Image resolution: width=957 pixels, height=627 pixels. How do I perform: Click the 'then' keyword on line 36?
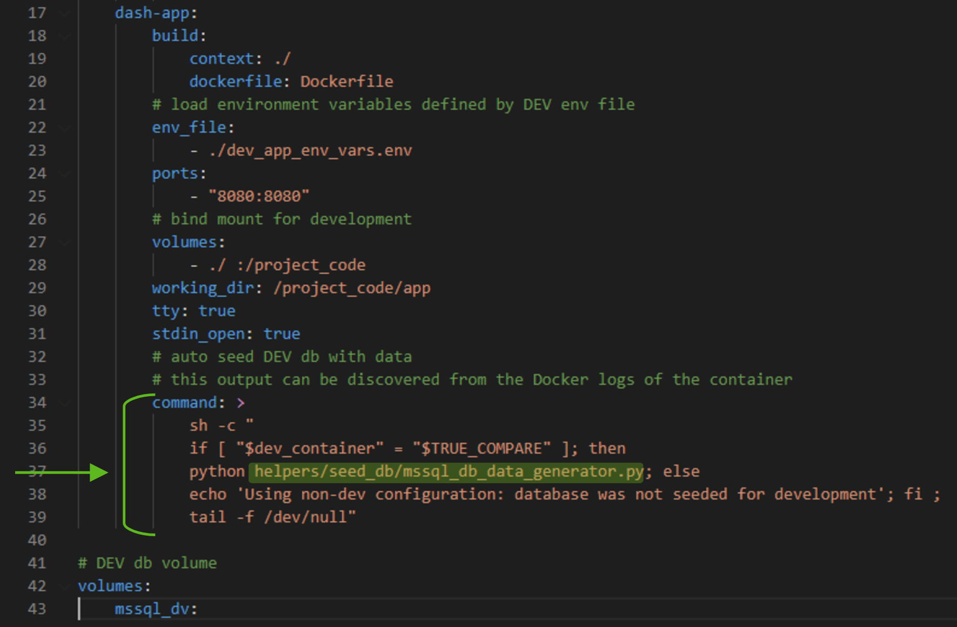[607, 449]
